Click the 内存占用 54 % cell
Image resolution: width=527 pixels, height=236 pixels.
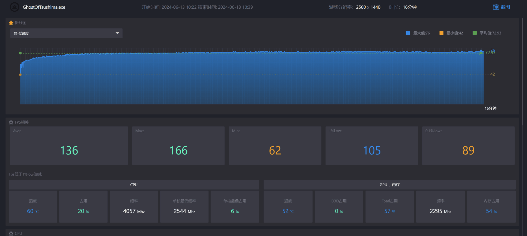pyautogui.click(x=491, y=206)
